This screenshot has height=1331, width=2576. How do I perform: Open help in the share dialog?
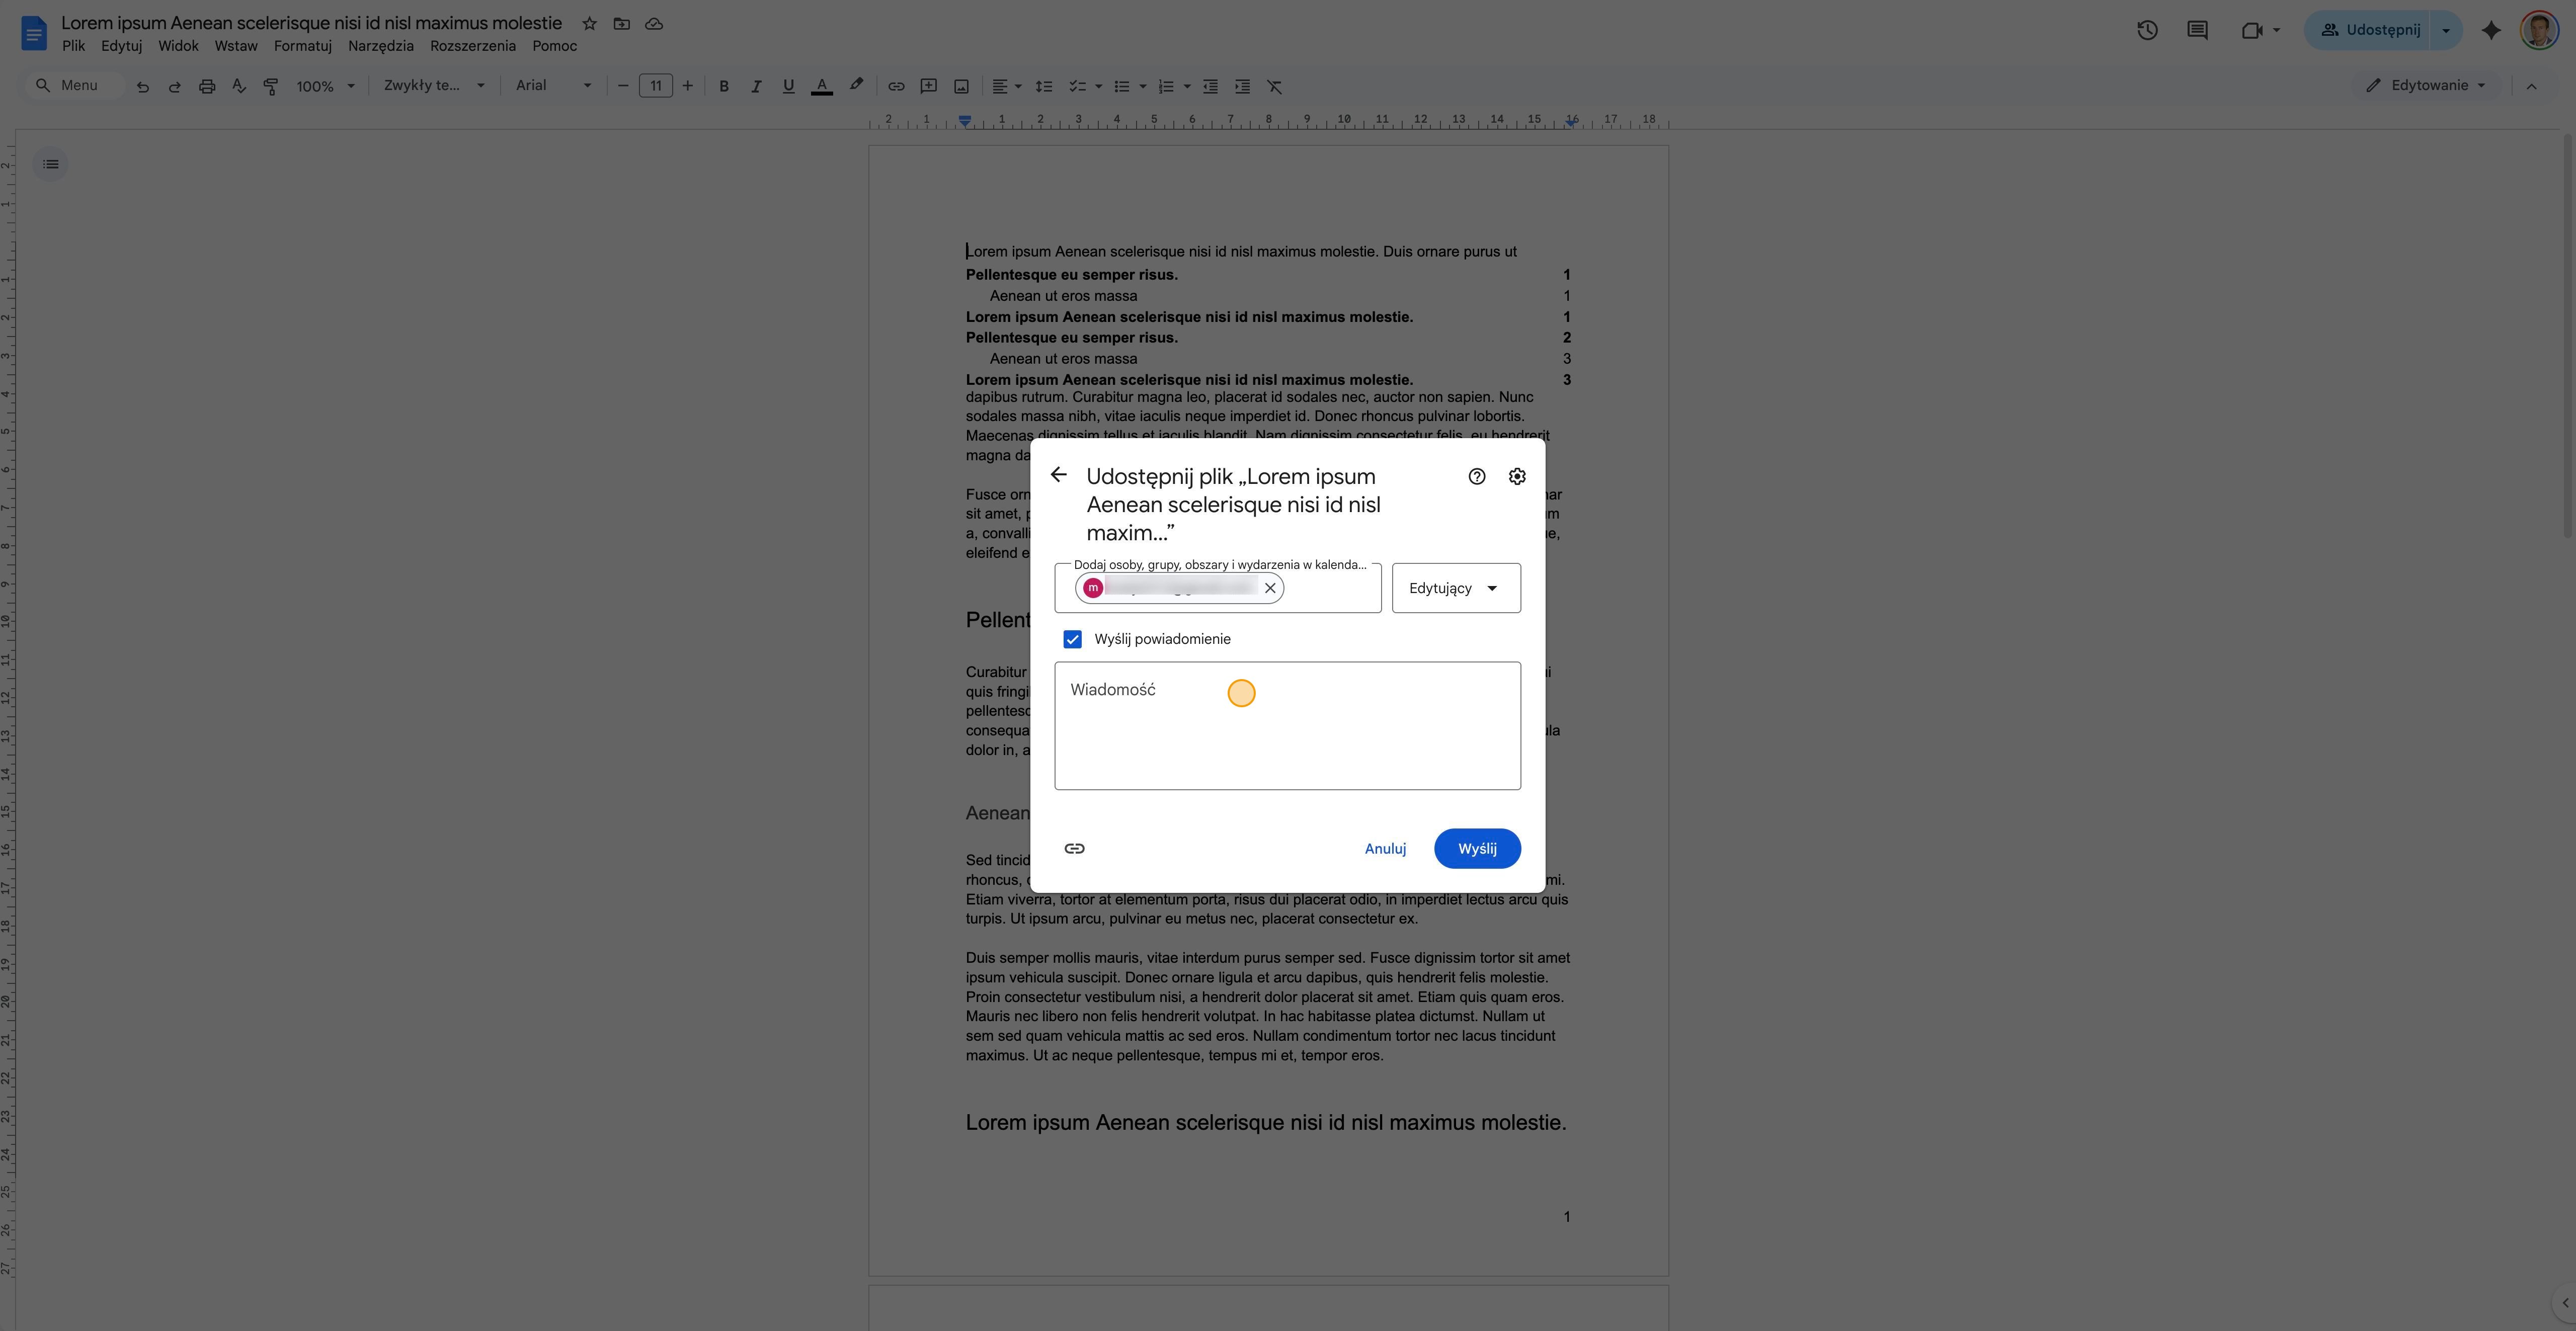coord(1476,476)
